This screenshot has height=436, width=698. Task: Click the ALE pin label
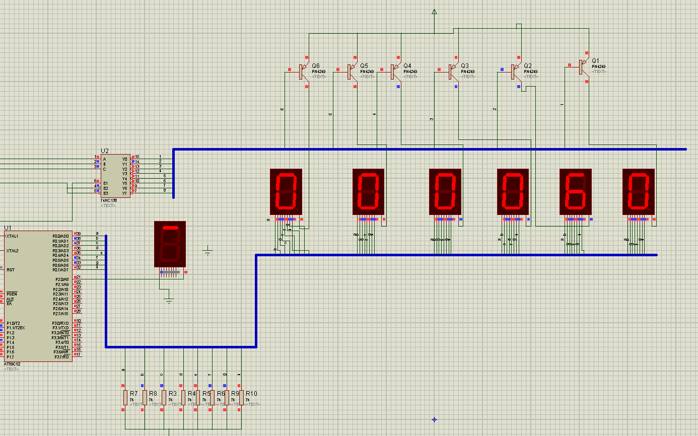pyautogui.click(x=10, y=299)
